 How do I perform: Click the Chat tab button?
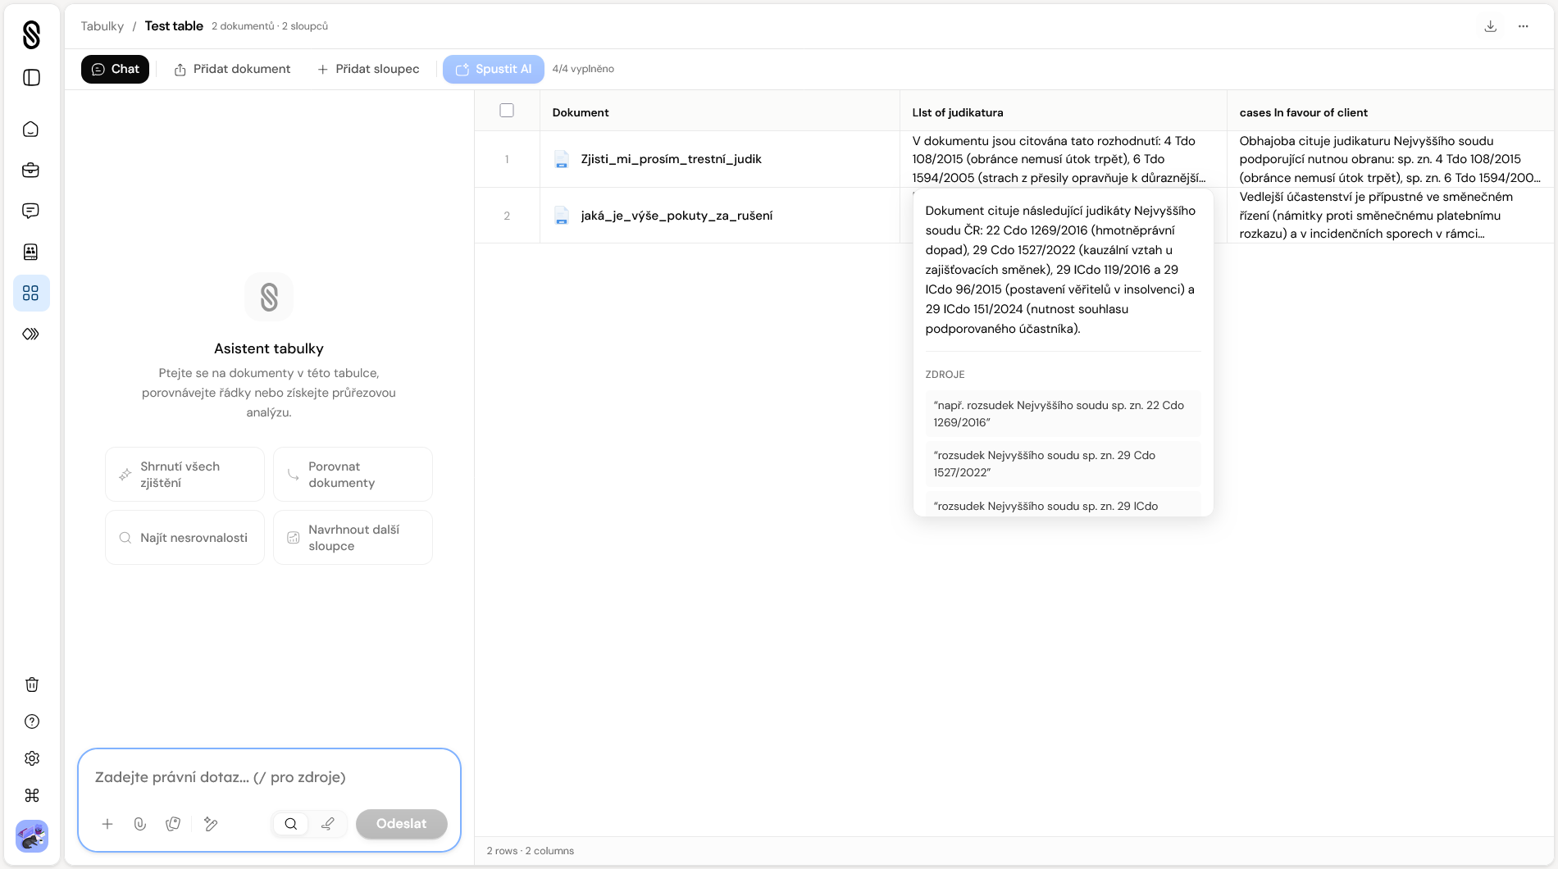(x=115, y=69)
